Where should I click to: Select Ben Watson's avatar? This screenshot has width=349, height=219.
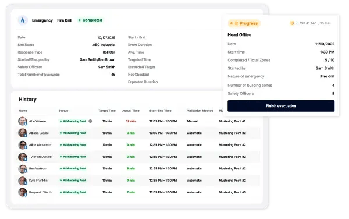tap(23, 169)
